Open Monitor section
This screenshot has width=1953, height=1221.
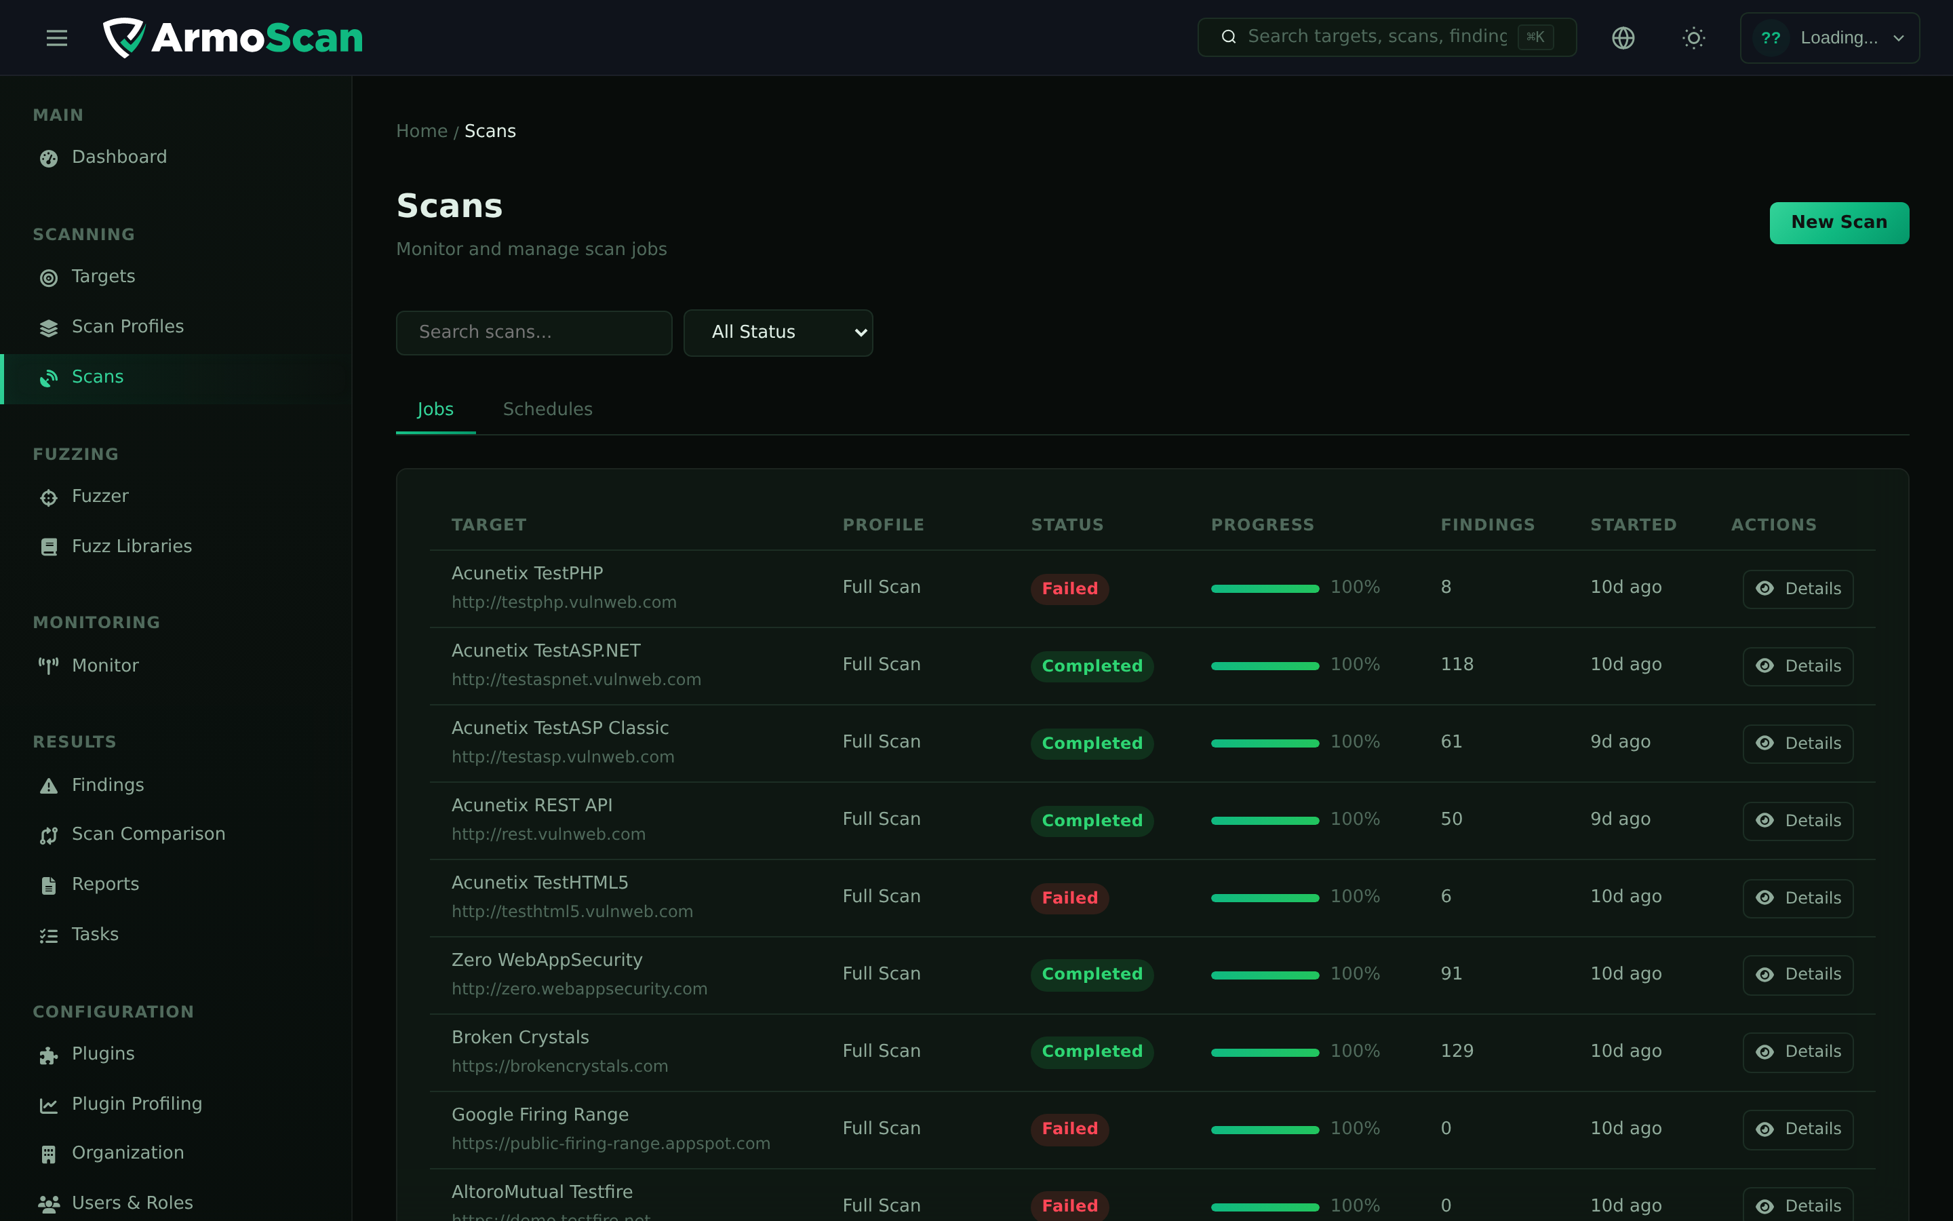click(176, 666)
